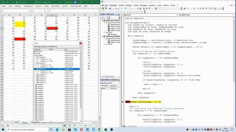Click call stack ellipsis button in Lokal window
The image size is (236, 132).
80,47
